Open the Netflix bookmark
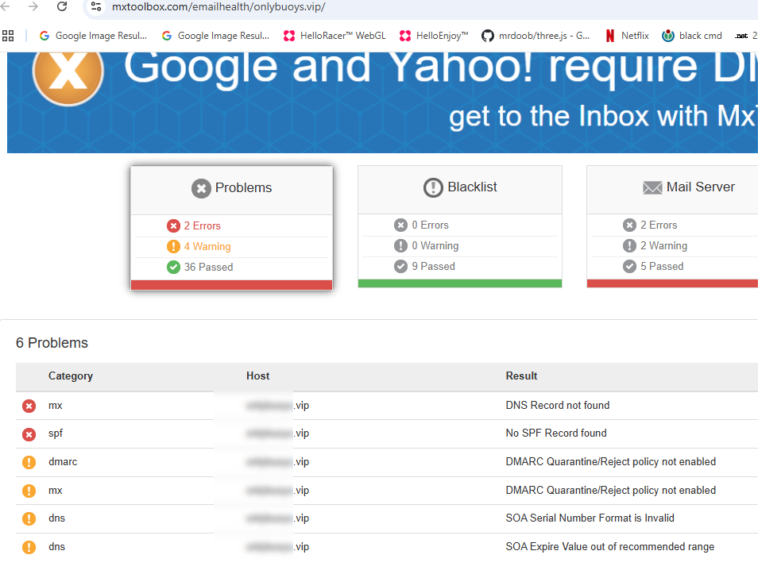Screen dimensions: 758x574 coord(627,35)
